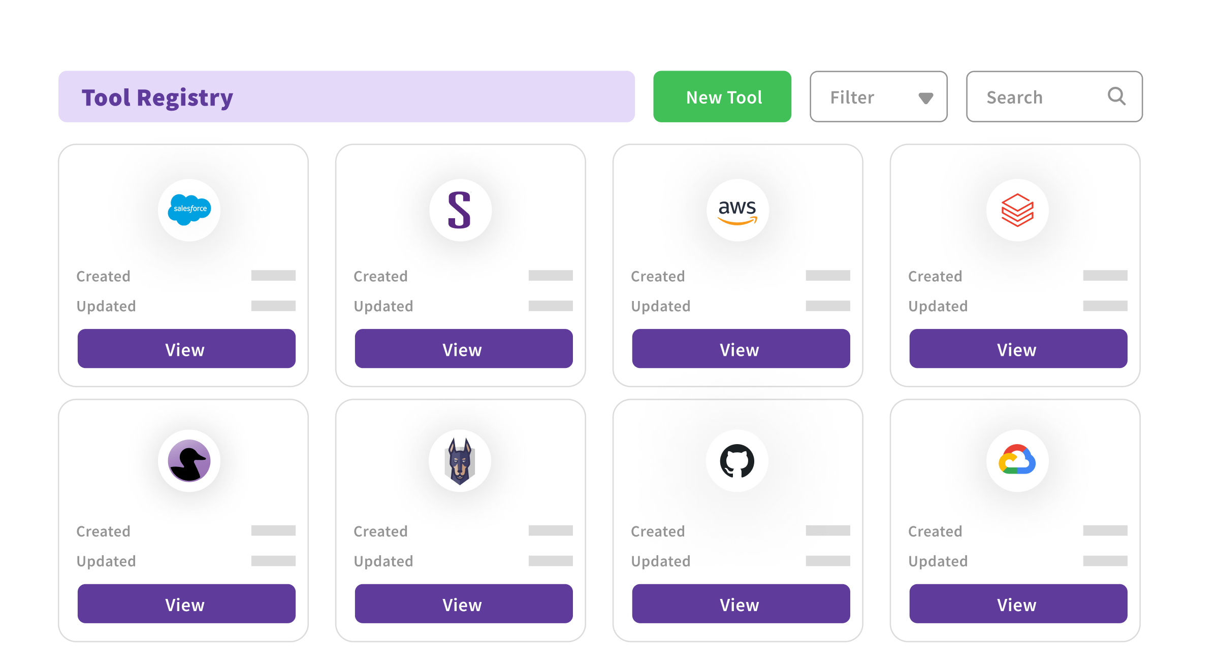Click the search magnifier icon
The image size is (1219, 671).
(x=1116, y=96)
